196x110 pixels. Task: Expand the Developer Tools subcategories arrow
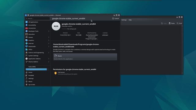[49, 31]
